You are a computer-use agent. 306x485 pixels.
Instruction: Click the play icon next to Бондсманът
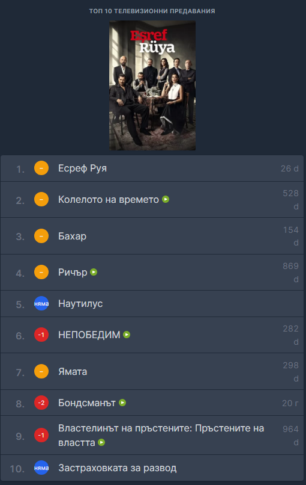click(x=122, y=403)
